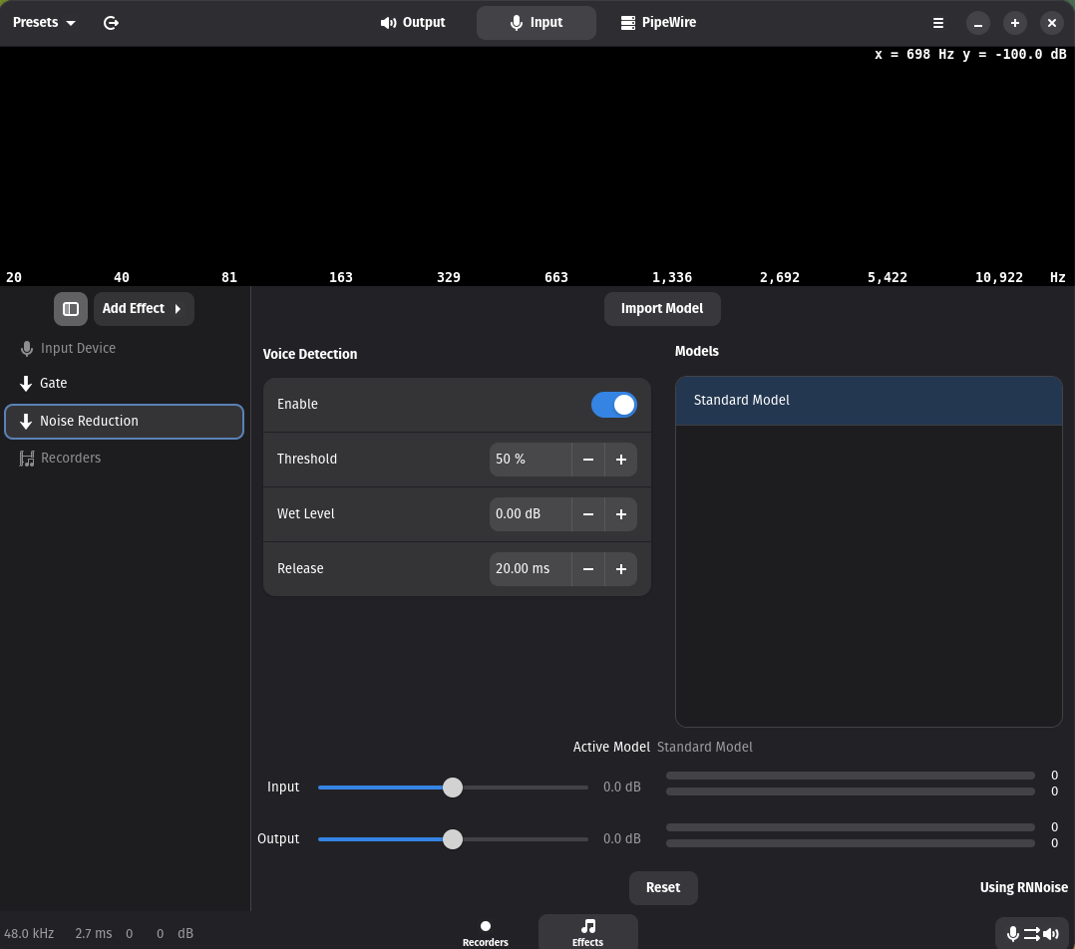Click the Gate effect down-arrow icon
Viewport: 1075px width, 949px height.
(x=26, y=384)
